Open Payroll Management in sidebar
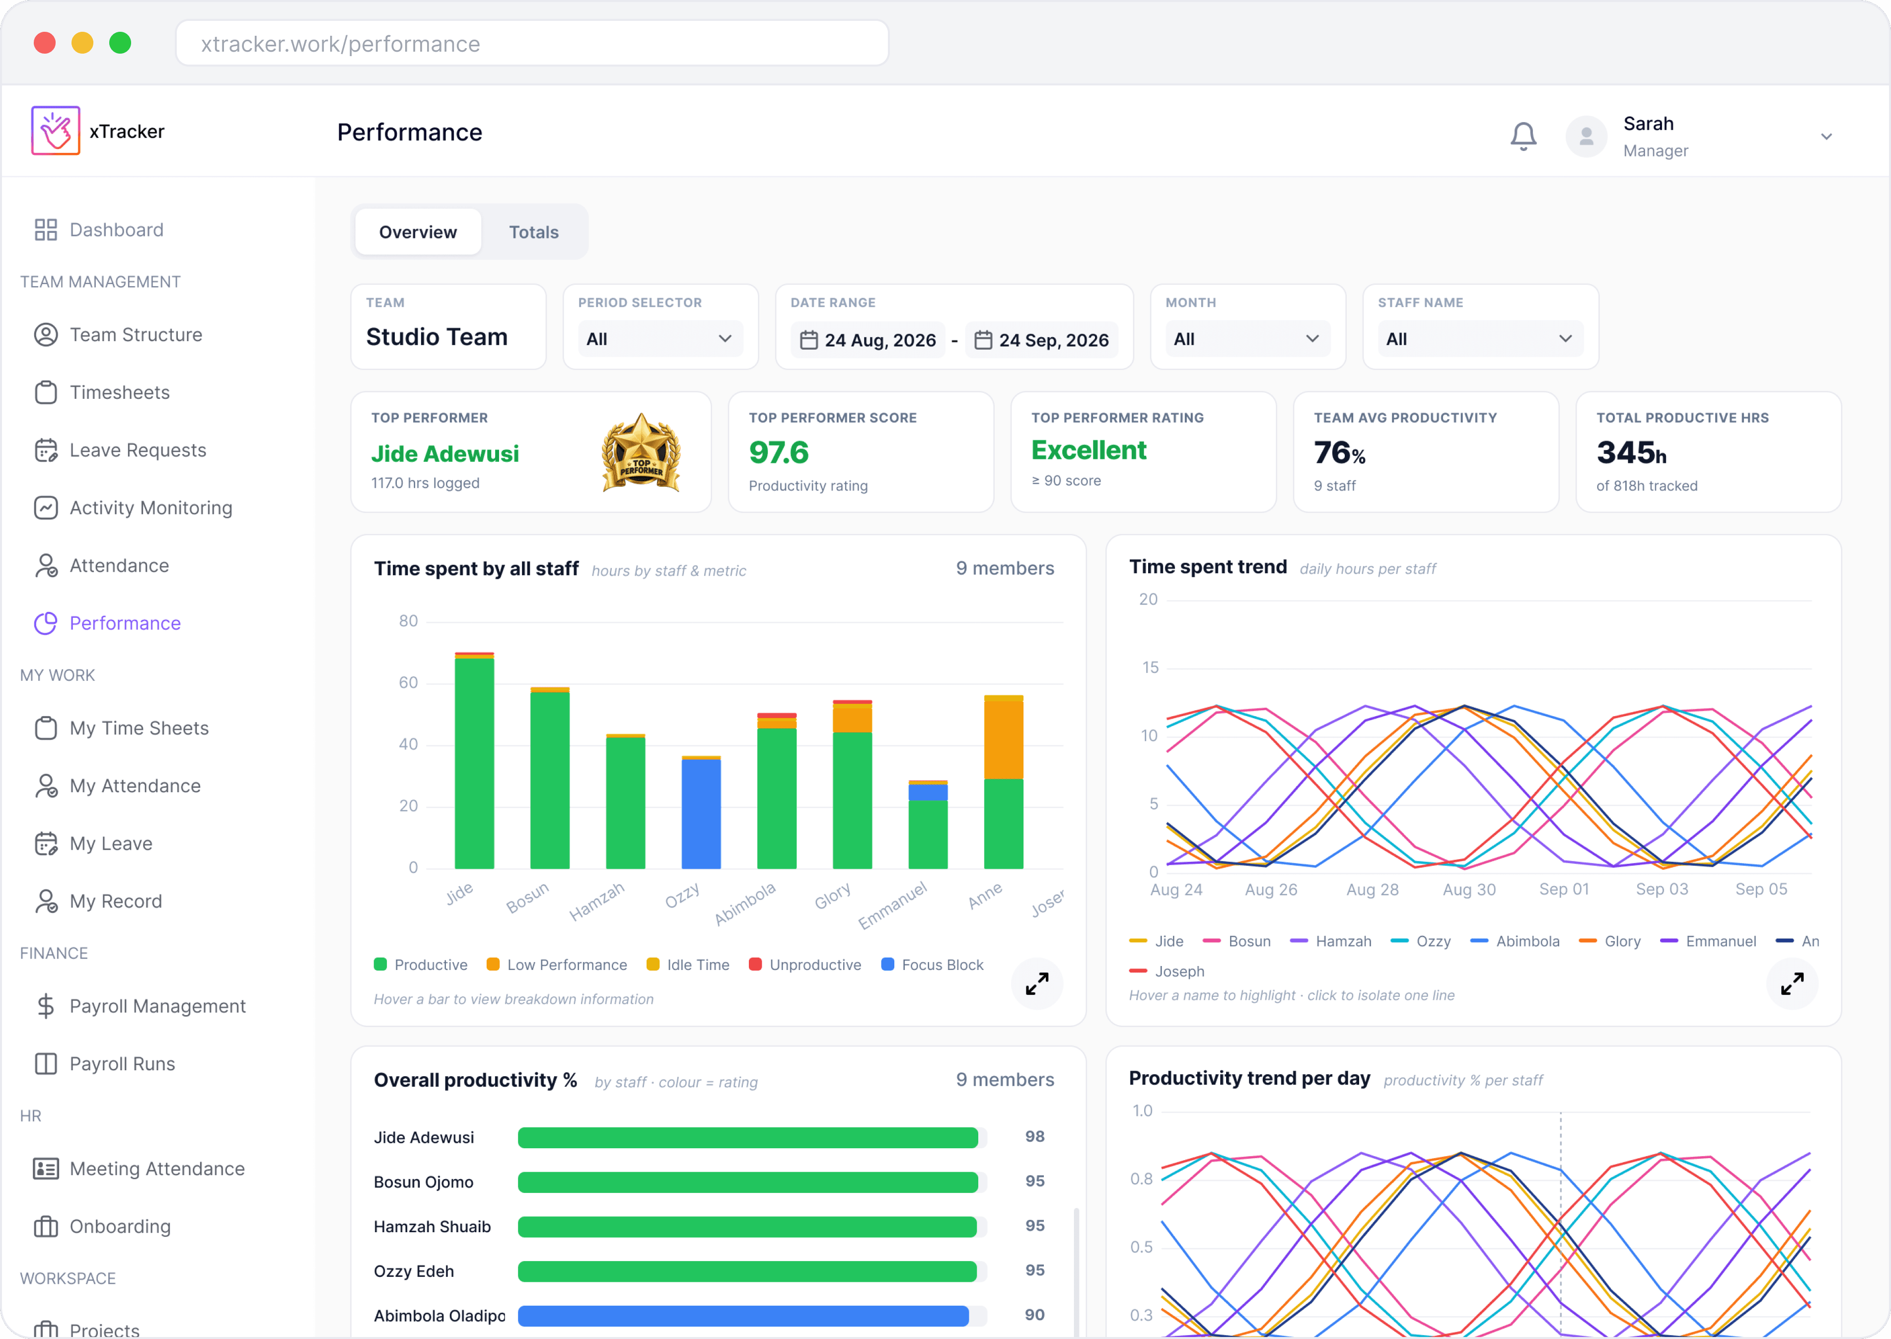The height and width of the screenshot is (1339, 1891). 140,1006
